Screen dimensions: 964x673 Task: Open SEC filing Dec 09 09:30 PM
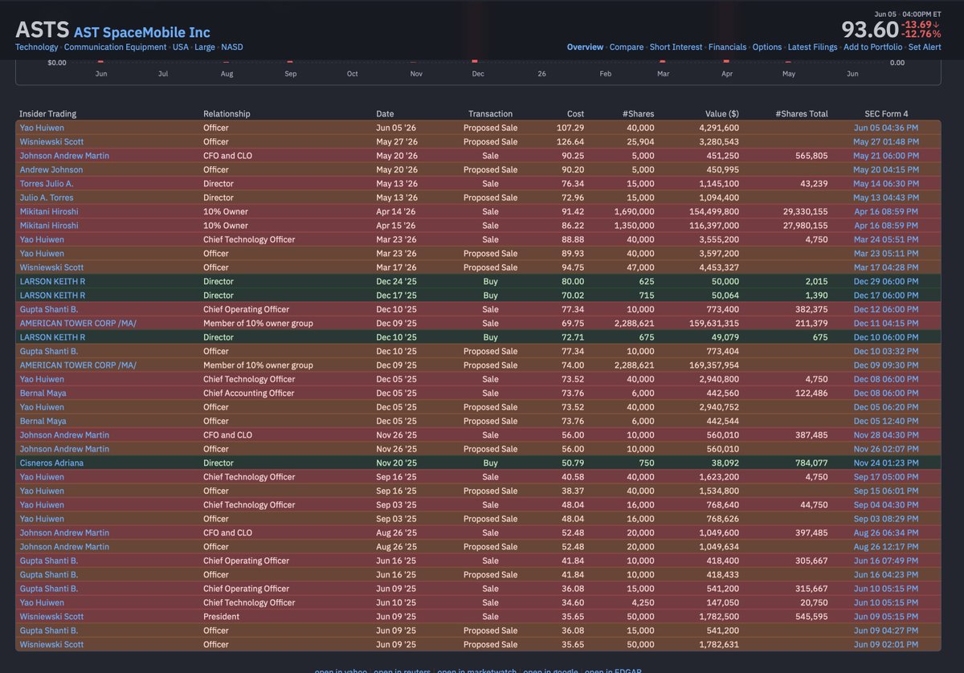point(886,365)
